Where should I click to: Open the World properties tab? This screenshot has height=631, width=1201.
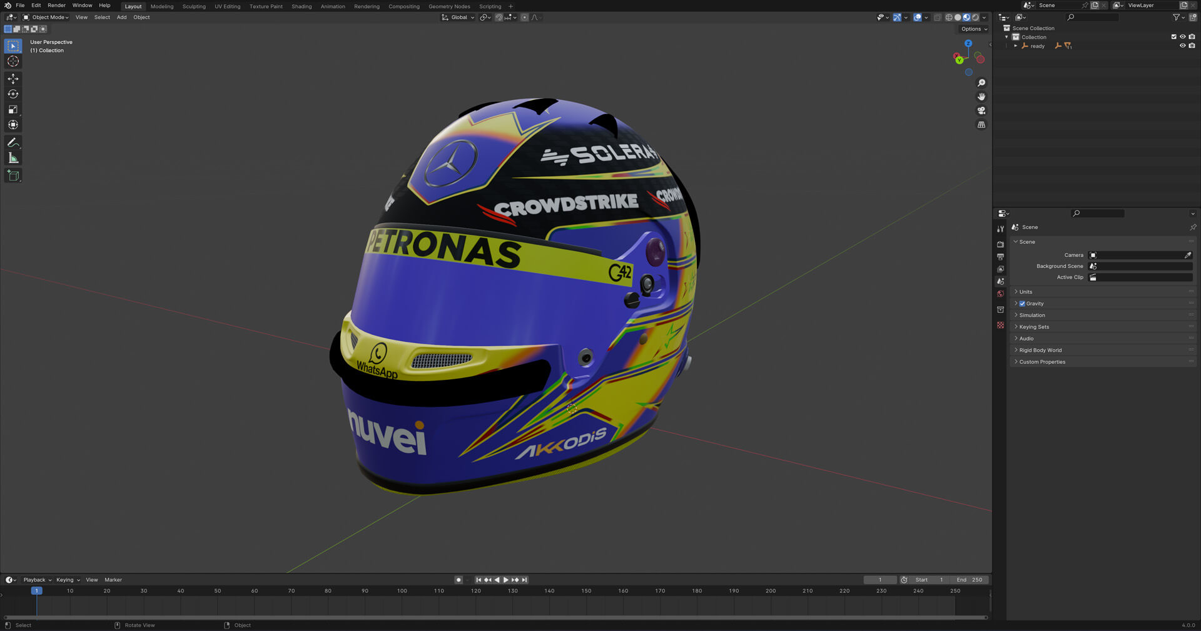[1000, 294]
